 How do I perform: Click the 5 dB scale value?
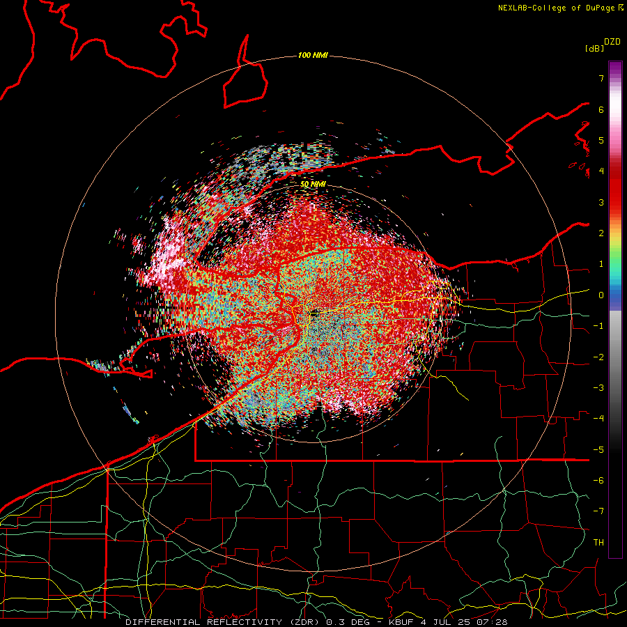coord(601,140)
